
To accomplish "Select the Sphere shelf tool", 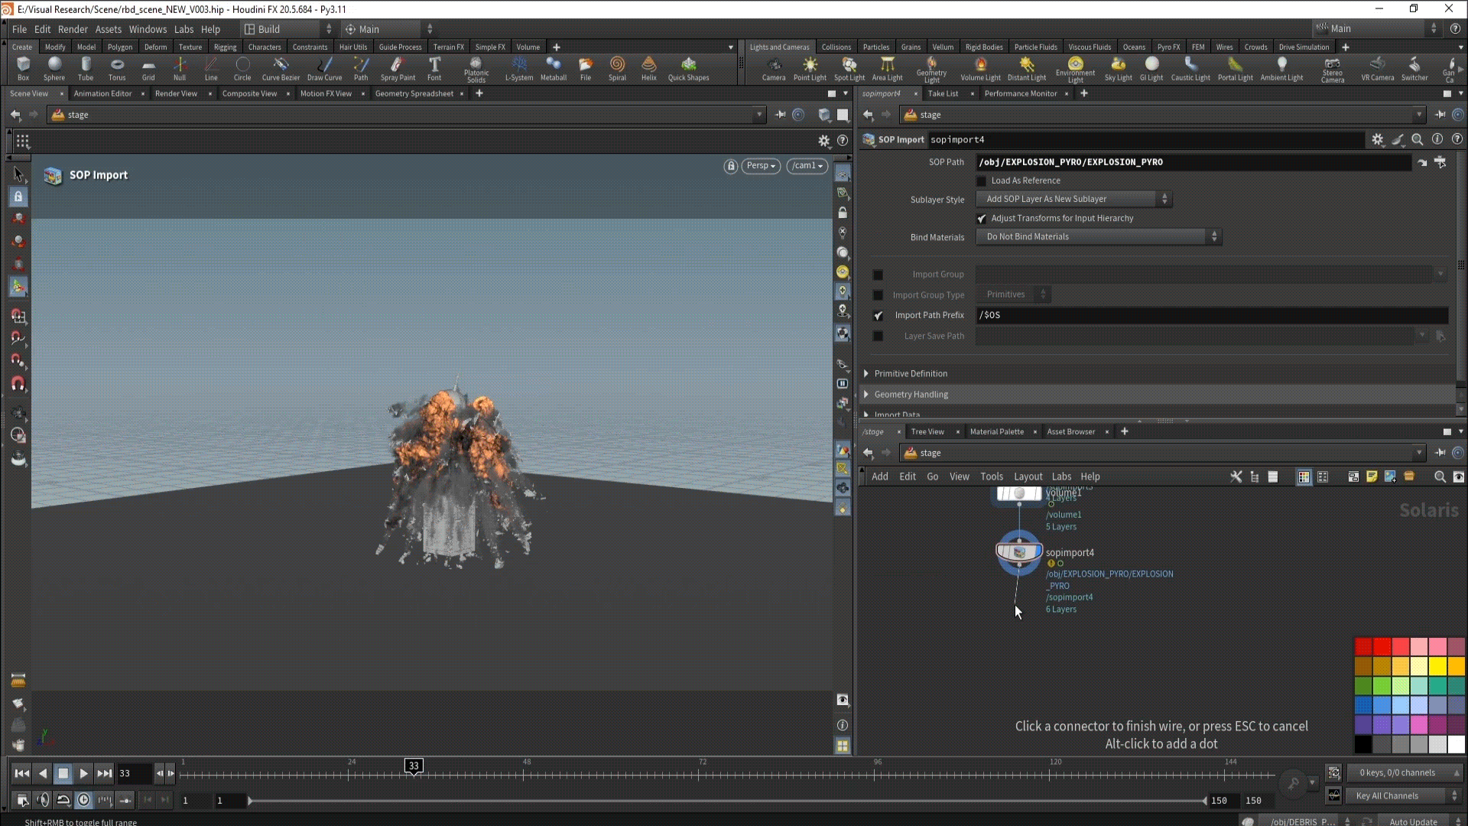I will pos(54,67).
